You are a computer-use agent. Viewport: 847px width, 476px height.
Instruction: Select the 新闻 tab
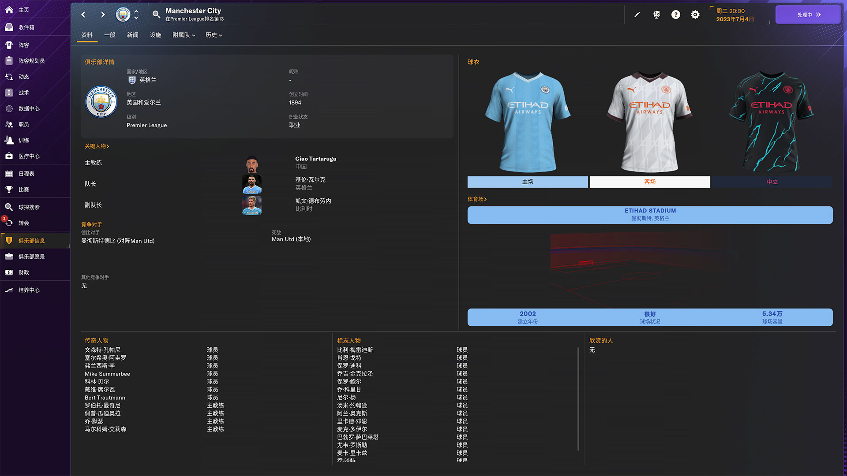[133, 35]
